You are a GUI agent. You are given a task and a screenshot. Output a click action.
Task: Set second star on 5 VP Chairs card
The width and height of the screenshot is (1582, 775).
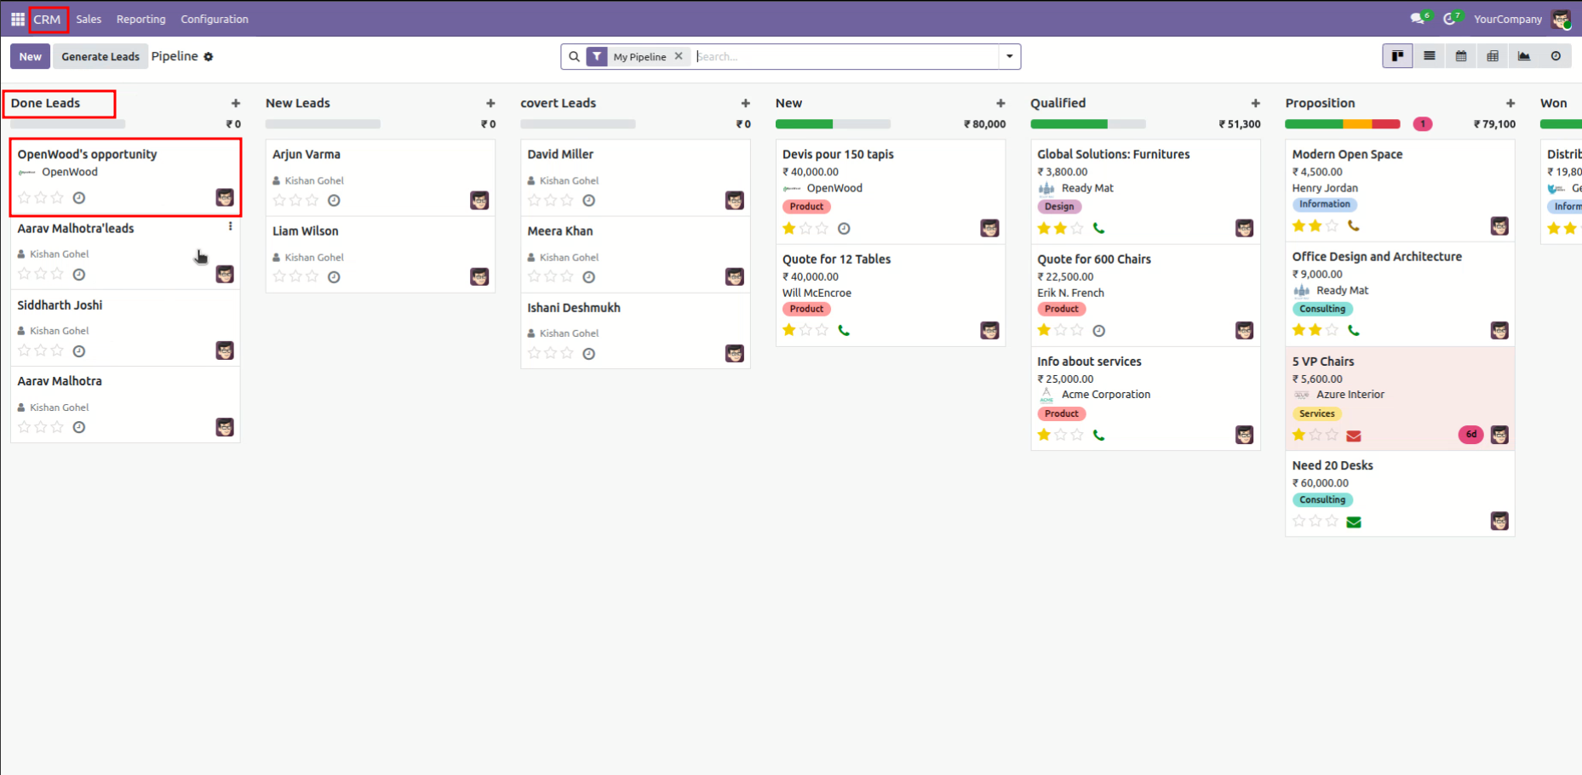coord(1315,435)
